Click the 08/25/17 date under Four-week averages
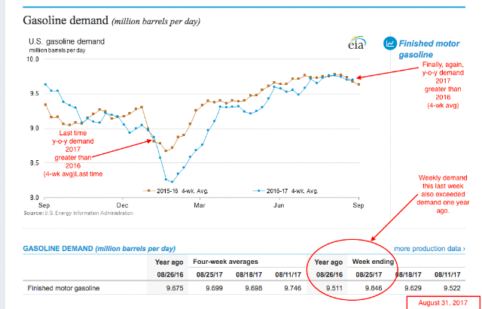Screen dimensions: 482x309 click(x=209, y=274)
